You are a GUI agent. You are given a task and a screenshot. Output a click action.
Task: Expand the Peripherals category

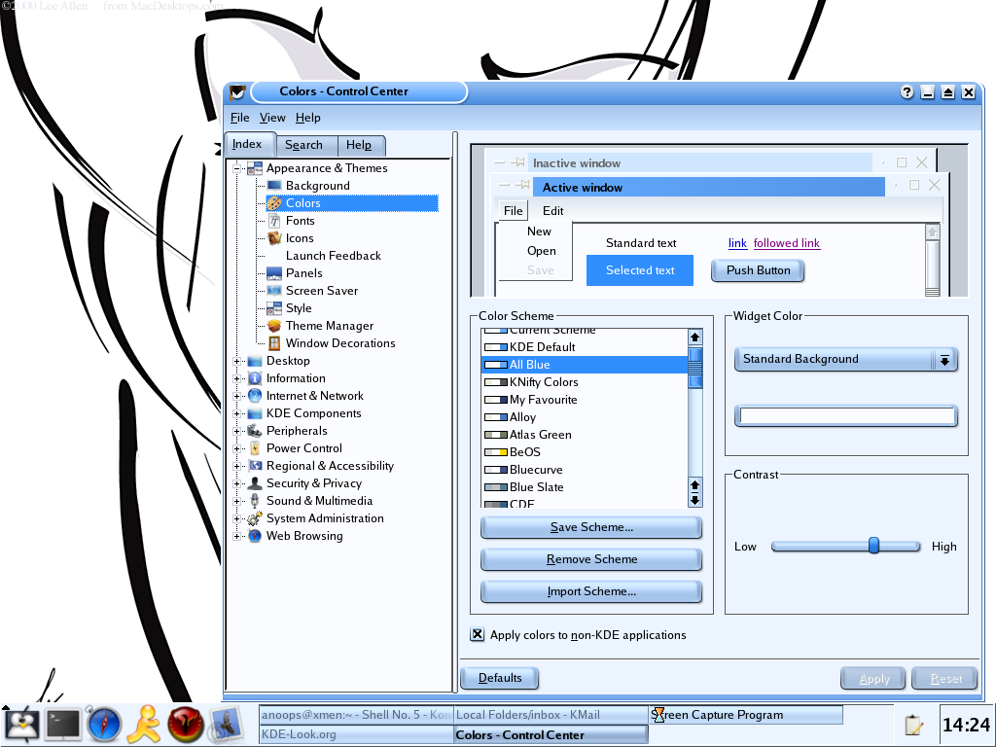pyautogui.click(x=237, y=431)
